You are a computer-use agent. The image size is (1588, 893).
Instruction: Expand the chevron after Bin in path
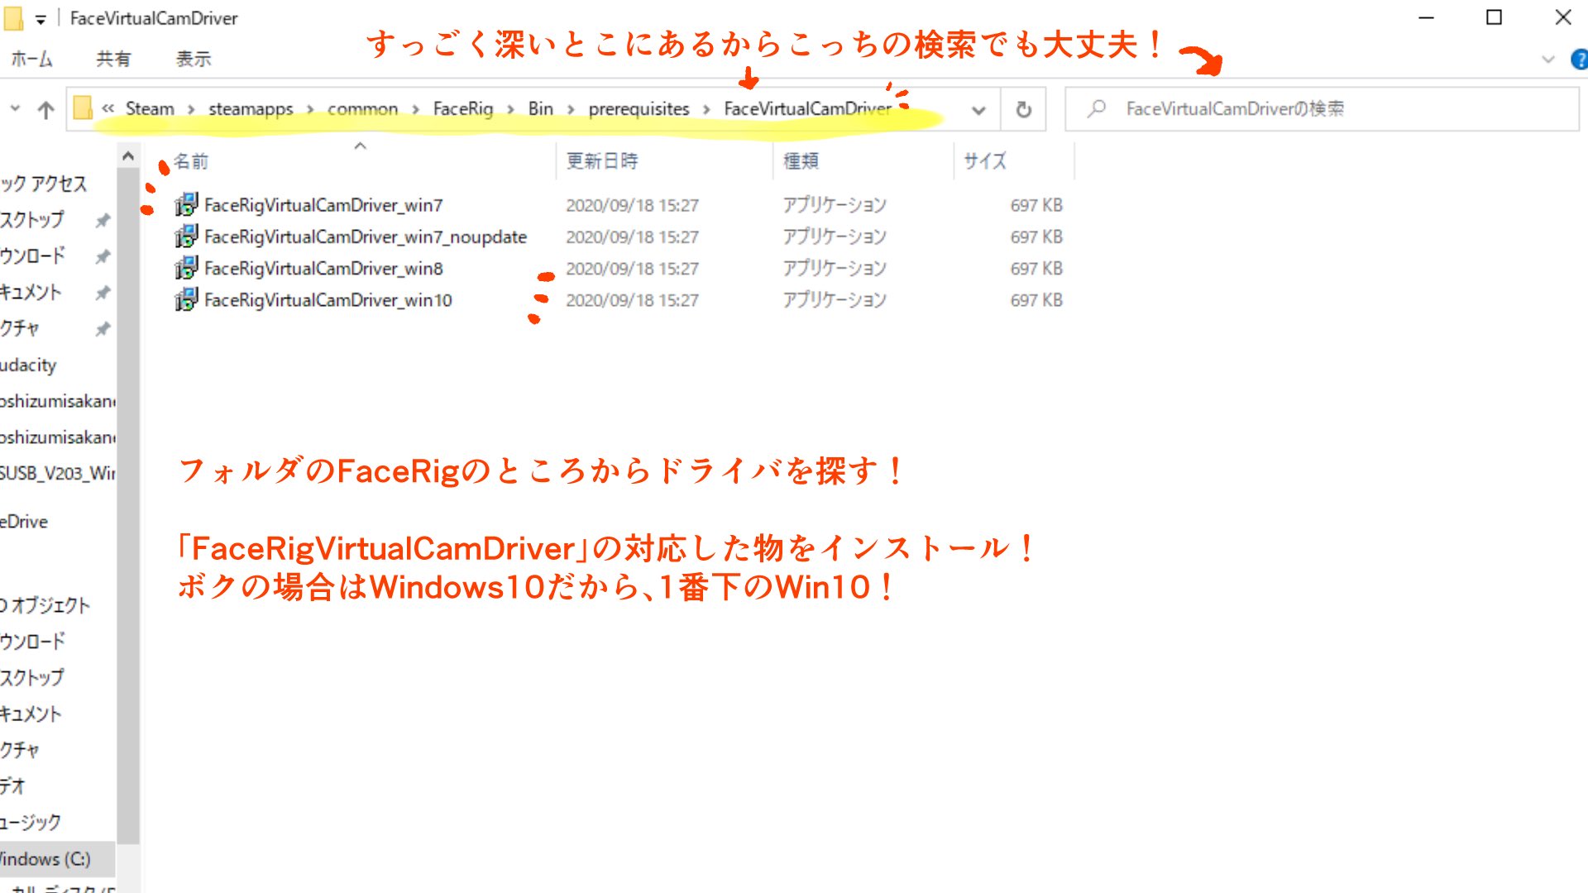(571, 109)
